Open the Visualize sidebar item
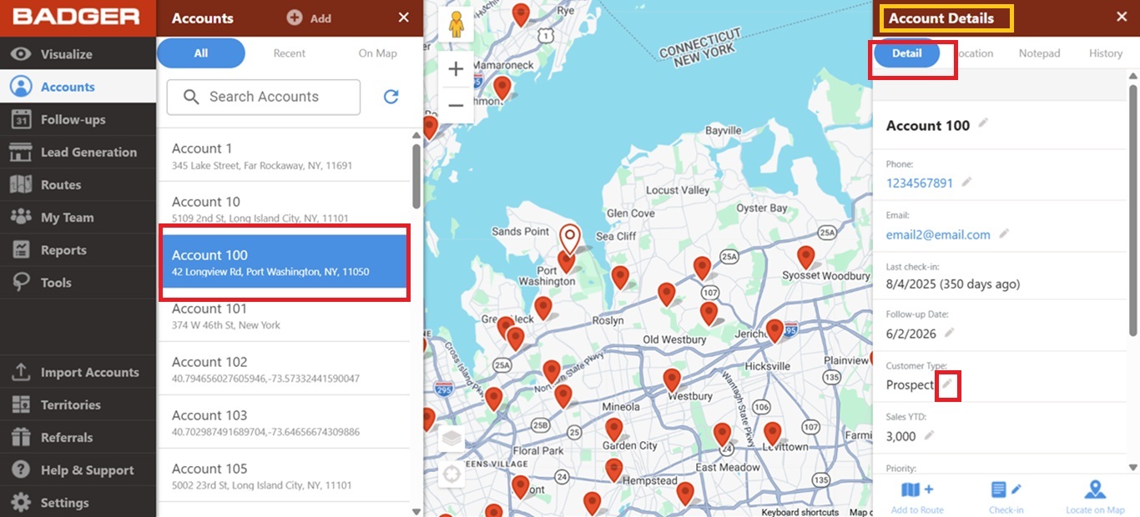Screen dimensions: 1140x517 [x=78, y=54]
